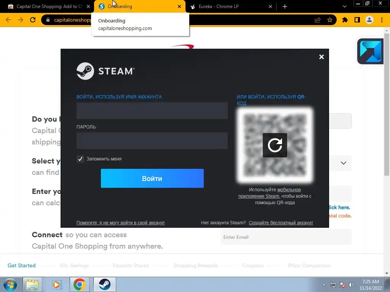390x292 pixels.
Task: Click the scrollbar down arrow
Action: pyautogui.click(x=387, y=273)
